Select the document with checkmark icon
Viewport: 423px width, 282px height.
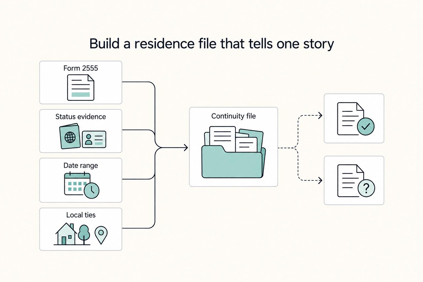pos(356,119)
